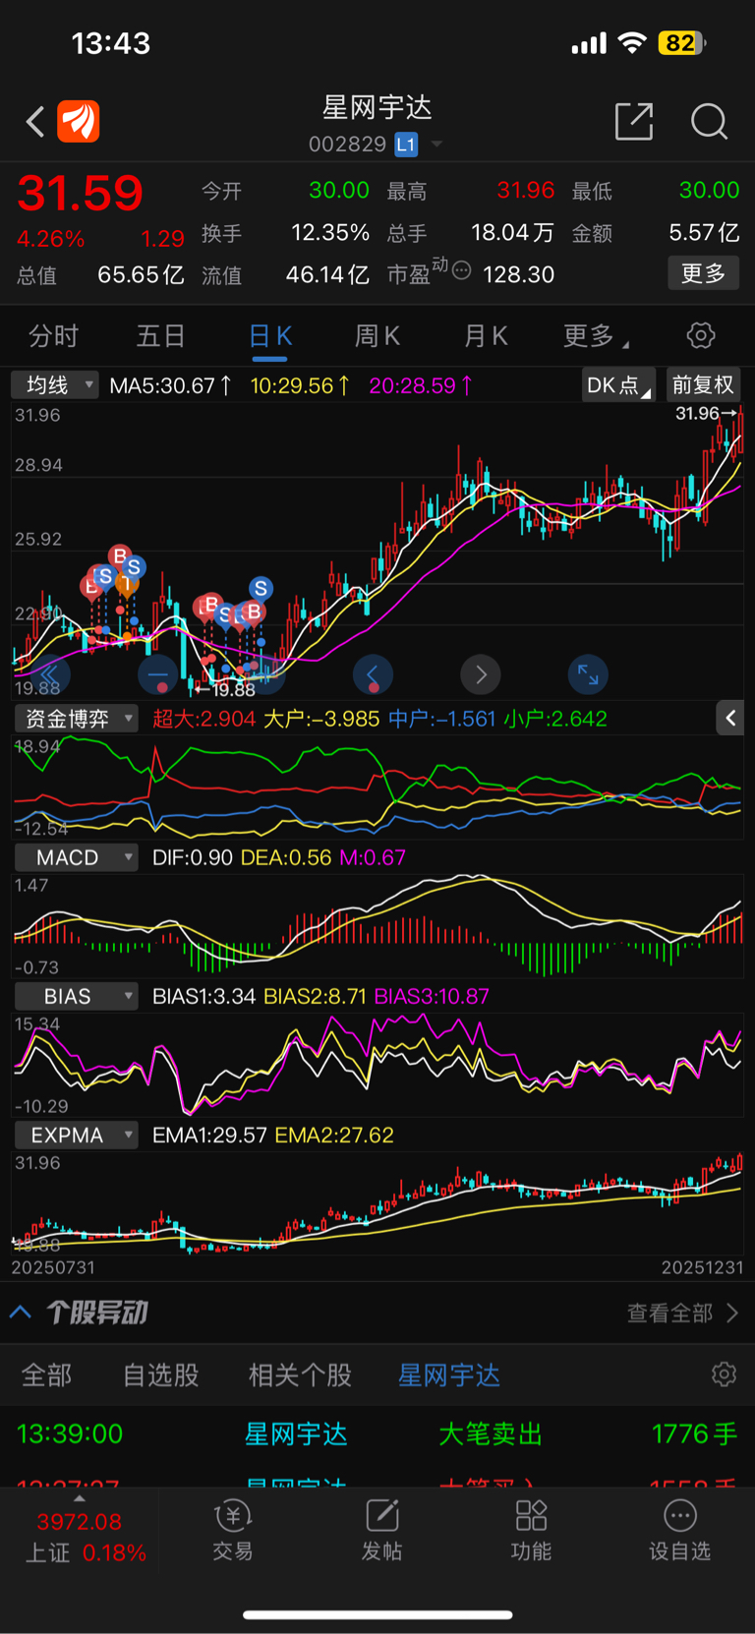Open chart settings gear icon
Image resolution: width=755 pixels, height=1634 pixels.
click(701, 335)
